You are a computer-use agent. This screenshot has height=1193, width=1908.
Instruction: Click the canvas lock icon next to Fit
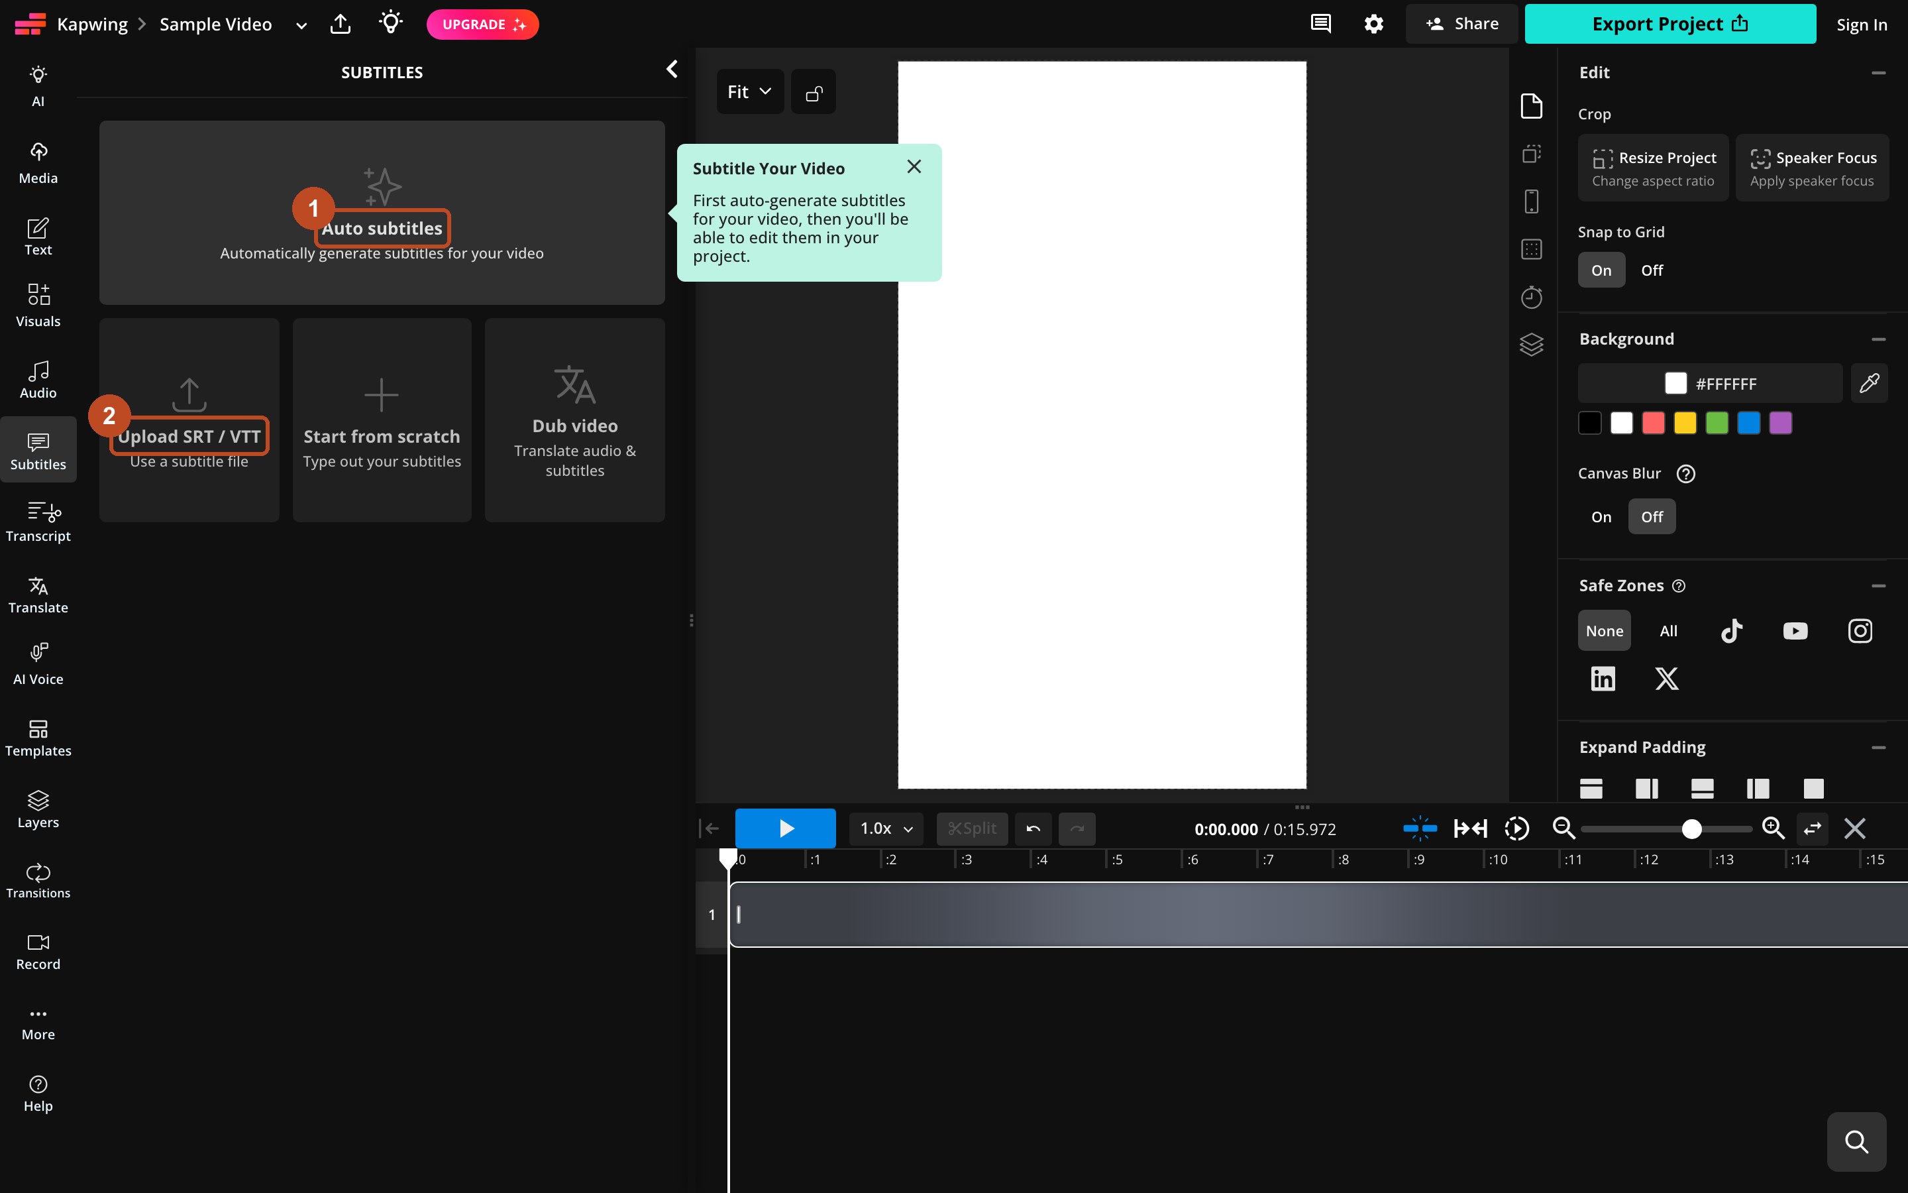click(814, 91)
